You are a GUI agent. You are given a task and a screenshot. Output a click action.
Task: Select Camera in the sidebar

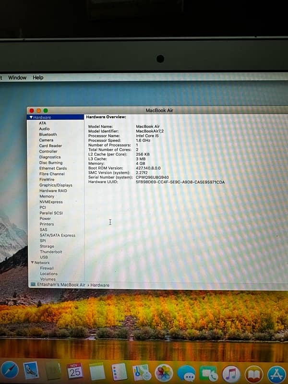click(x=46, y=140)
